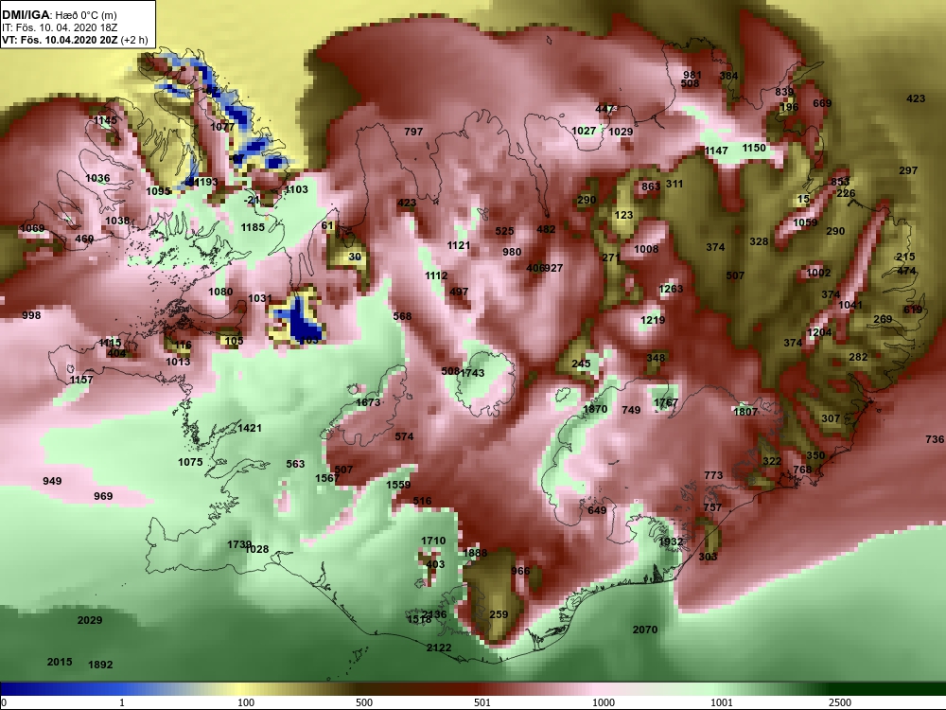Click the map value '574'
Screen dimensions: 946x710
[x=404, y=436]
